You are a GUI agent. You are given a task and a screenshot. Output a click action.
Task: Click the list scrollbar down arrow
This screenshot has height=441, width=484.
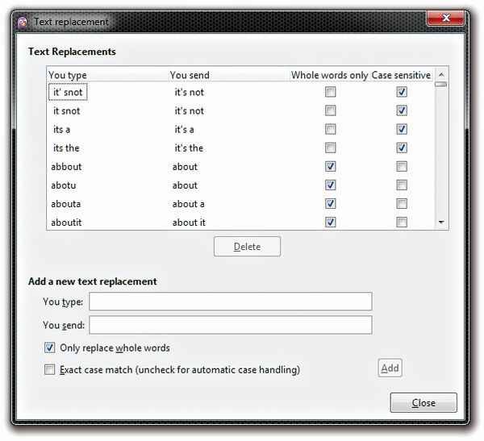[x=441, y=222]
